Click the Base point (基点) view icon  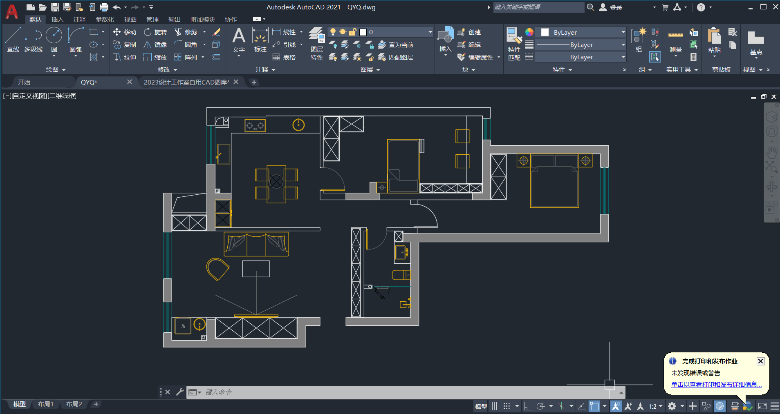tap(756, 42)
